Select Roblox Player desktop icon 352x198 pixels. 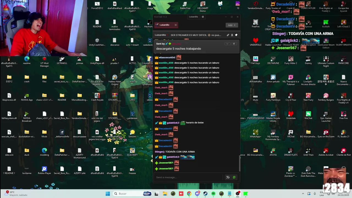(44, 170)
